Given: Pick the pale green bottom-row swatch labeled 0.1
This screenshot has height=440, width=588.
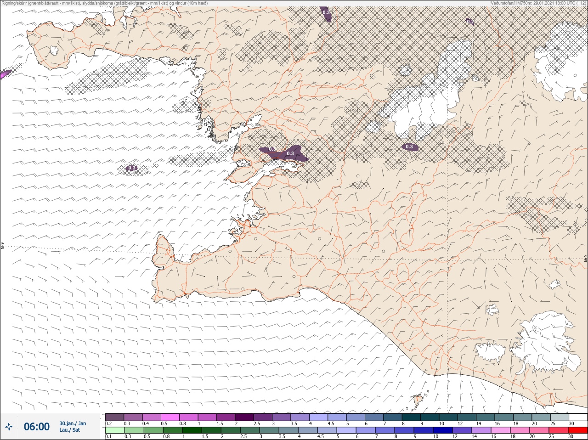Looking at the screenshot, I should [x=114, y=430].
